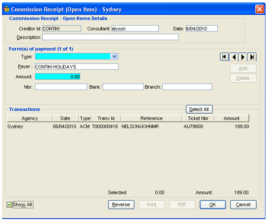The width and height of the screenshot is (268, 221).
Task: Click the total Amount 189.00 at bottom
Action: (241, 192)
